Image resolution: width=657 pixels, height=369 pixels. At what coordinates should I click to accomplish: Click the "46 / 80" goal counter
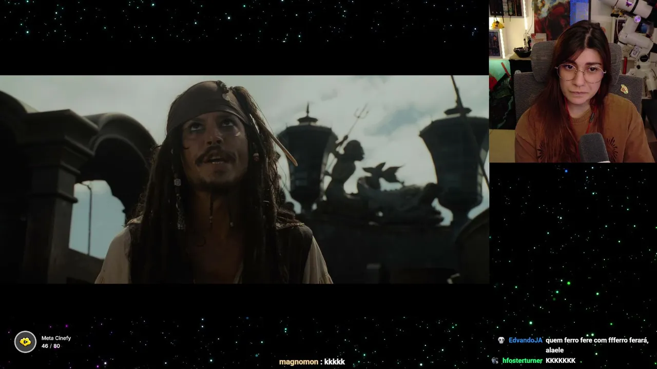point(51,346)
